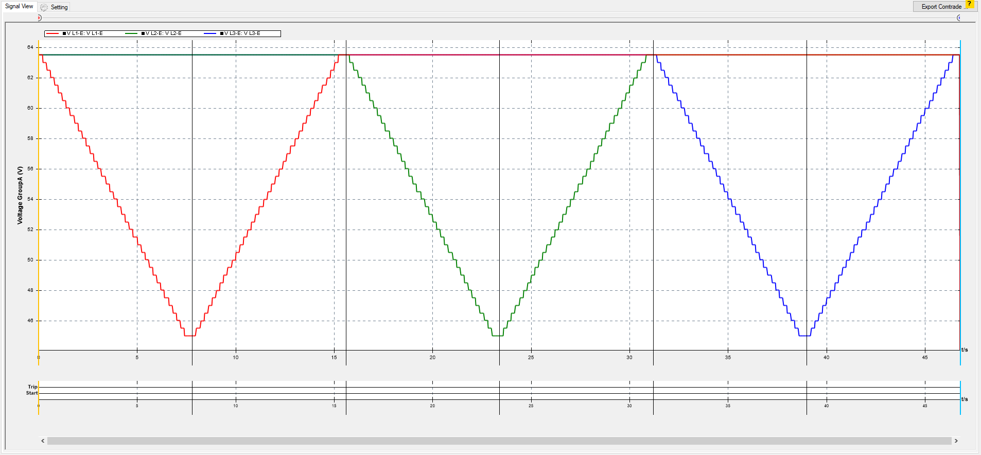981x455 pixels.
Task: Click the green V L2-E legend line swatch
Action: tap(131, 33)
